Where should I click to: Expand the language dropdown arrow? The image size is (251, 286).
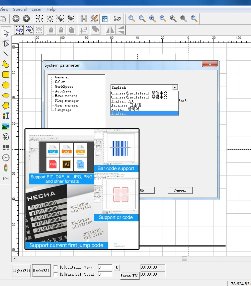(175, 87)
